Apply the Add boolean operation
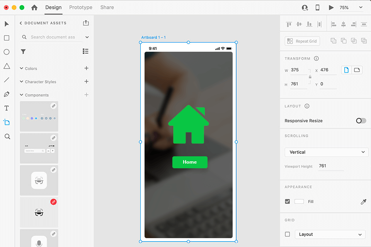 tap(334, 41)
